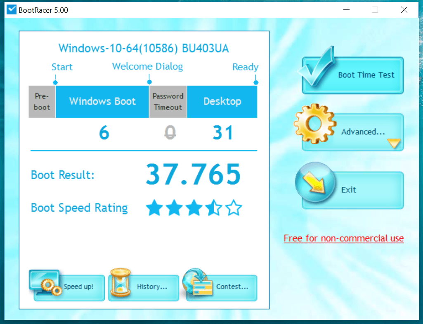Screen dimensions: 423x324
Task: Start the Boot Time Test
Action: [x=366, y=75]
